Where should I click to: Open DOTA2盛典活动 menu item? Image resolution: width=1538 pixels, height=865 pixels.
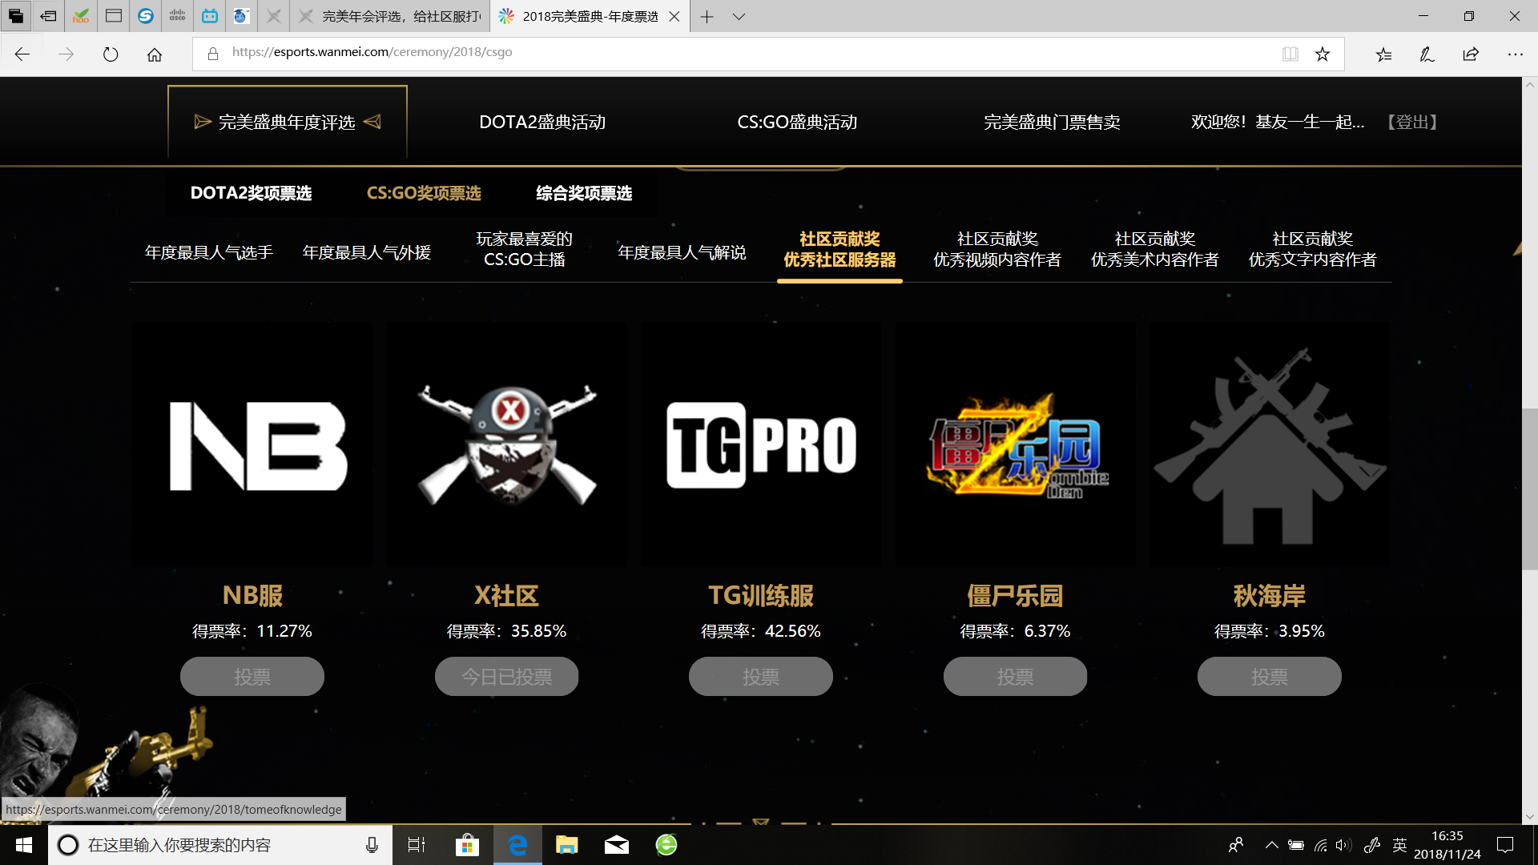[x=542, y=122]
